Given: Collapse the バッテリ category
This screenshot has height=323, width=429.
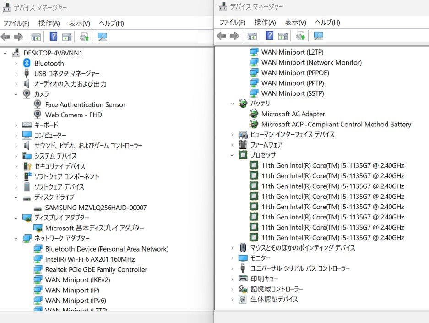Looking at the screenshot, I should (x=232, y=104).
